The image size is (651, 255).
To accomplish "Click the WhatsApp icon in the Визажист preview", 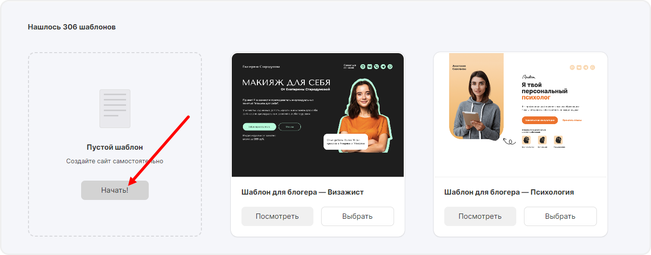I will point(390,67).
